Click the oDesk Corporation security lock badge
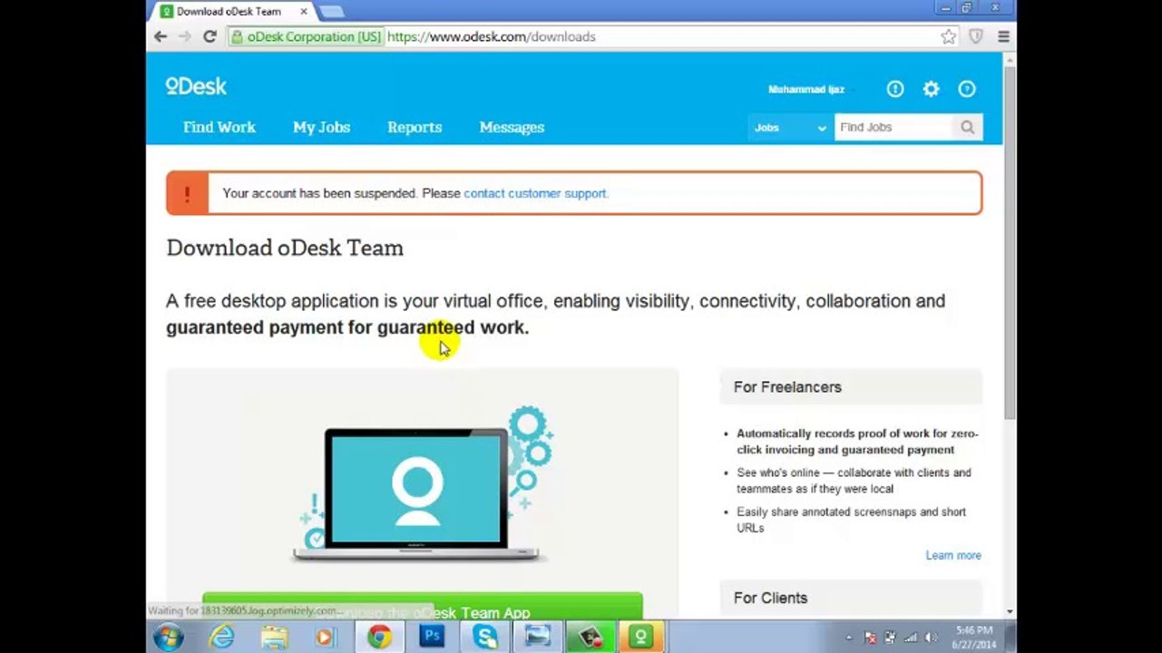 pos(306,36)
